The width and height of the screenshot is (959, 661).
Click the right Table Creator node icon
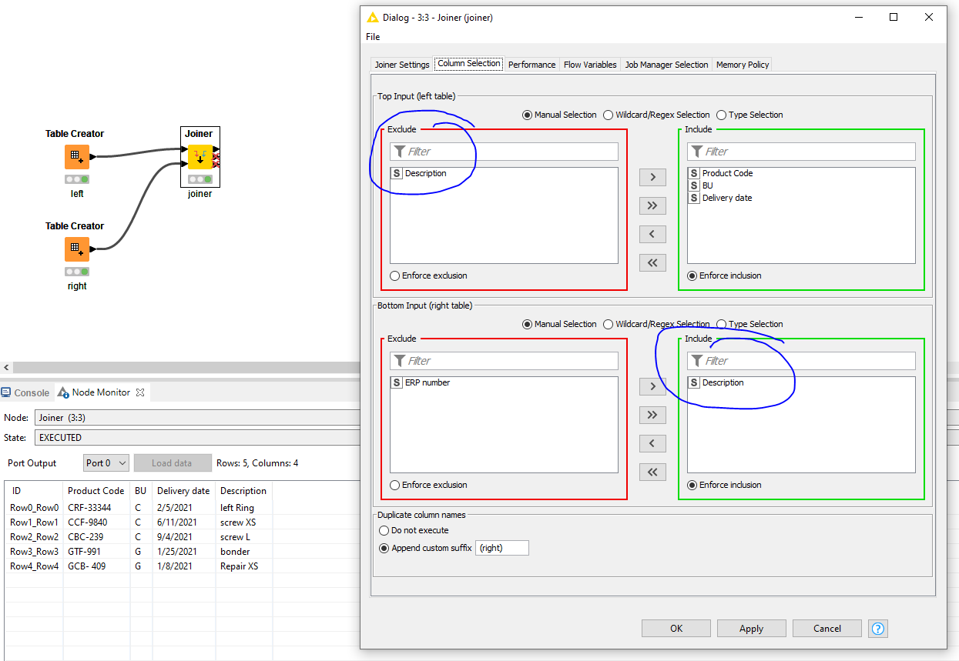click(x=76, y=249)
